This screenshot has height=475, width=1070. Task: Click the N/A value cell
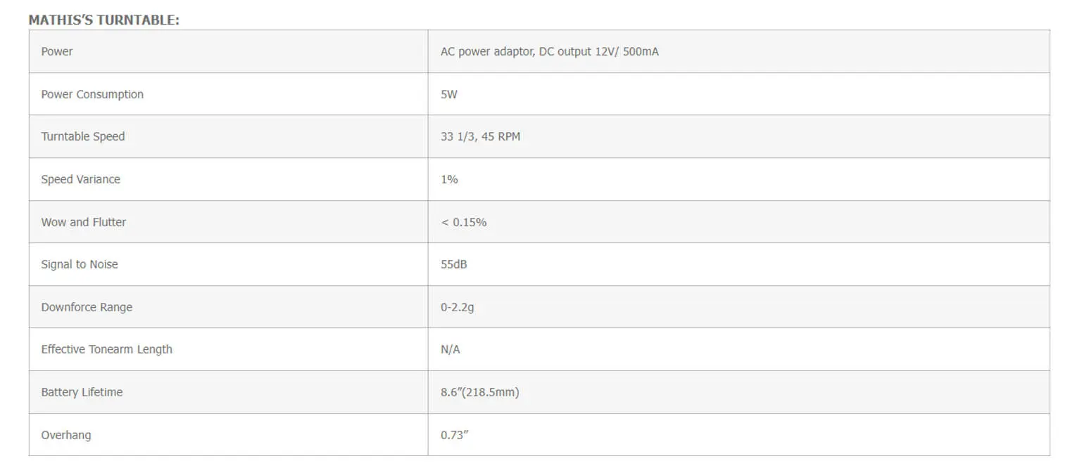click(x=738, y=349)
